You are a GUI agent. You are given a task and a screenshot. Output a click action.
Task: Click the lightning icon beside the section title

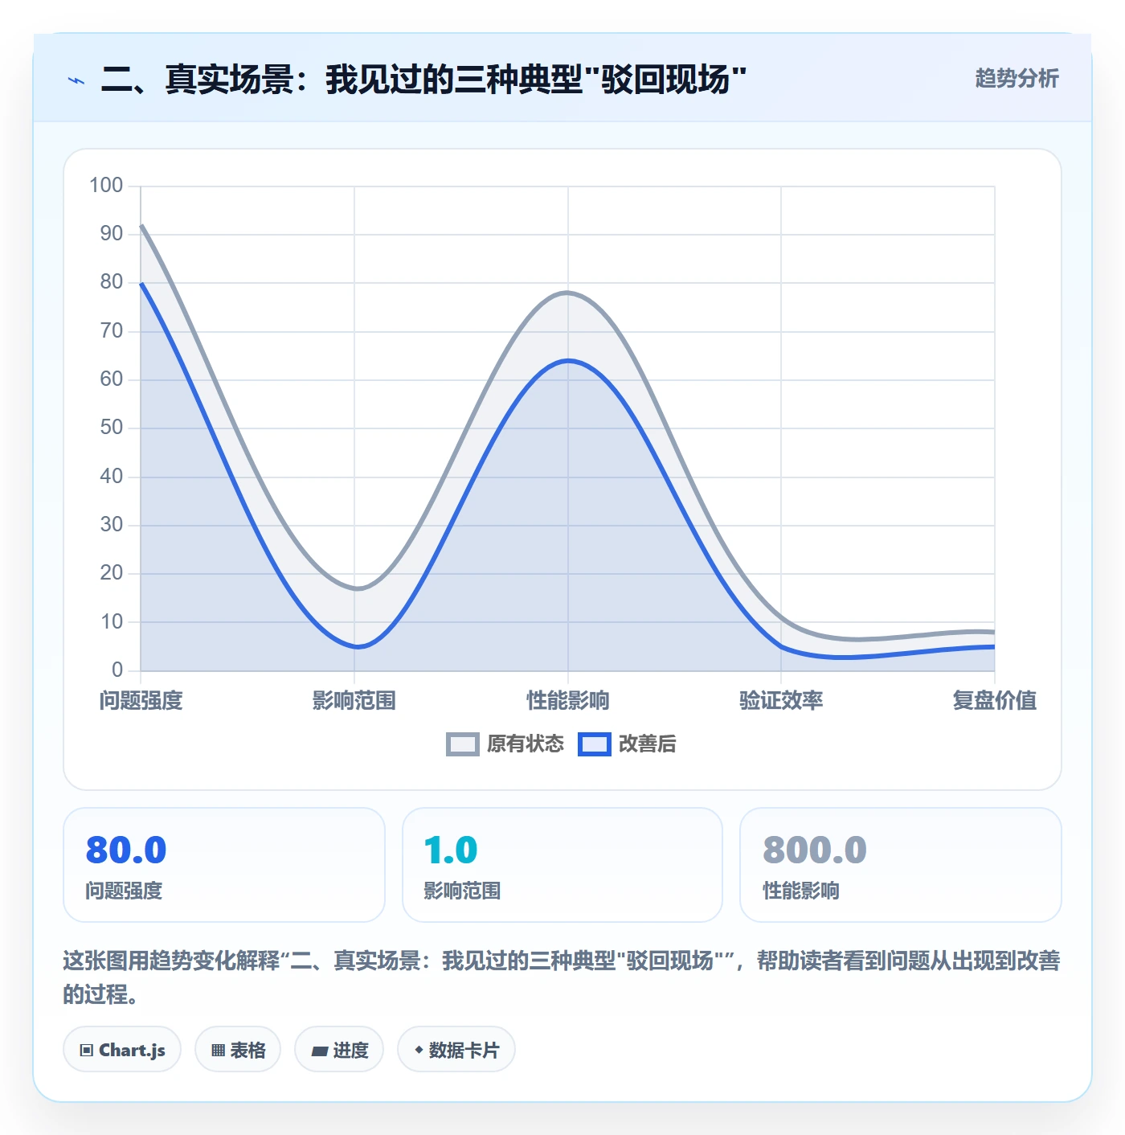[x=76, y=80]
